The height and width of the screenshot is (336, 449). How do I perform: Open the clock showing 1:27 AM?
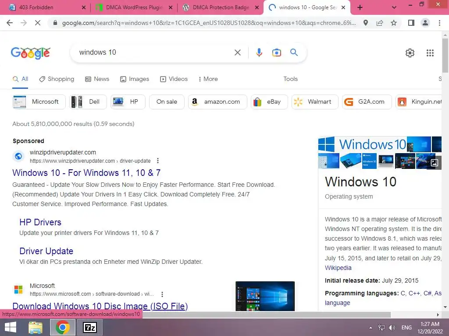[x=430, y=328]
